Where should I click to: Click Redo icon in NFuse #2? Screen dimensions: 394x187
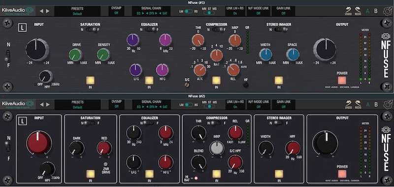pyautogui.click(x=358, y=104)
